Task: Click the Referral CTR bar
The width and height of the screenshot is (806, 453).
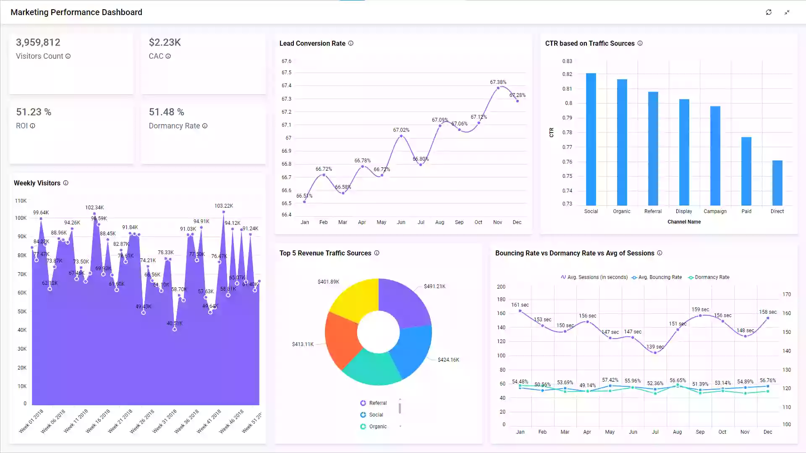Action: point(653,148)
